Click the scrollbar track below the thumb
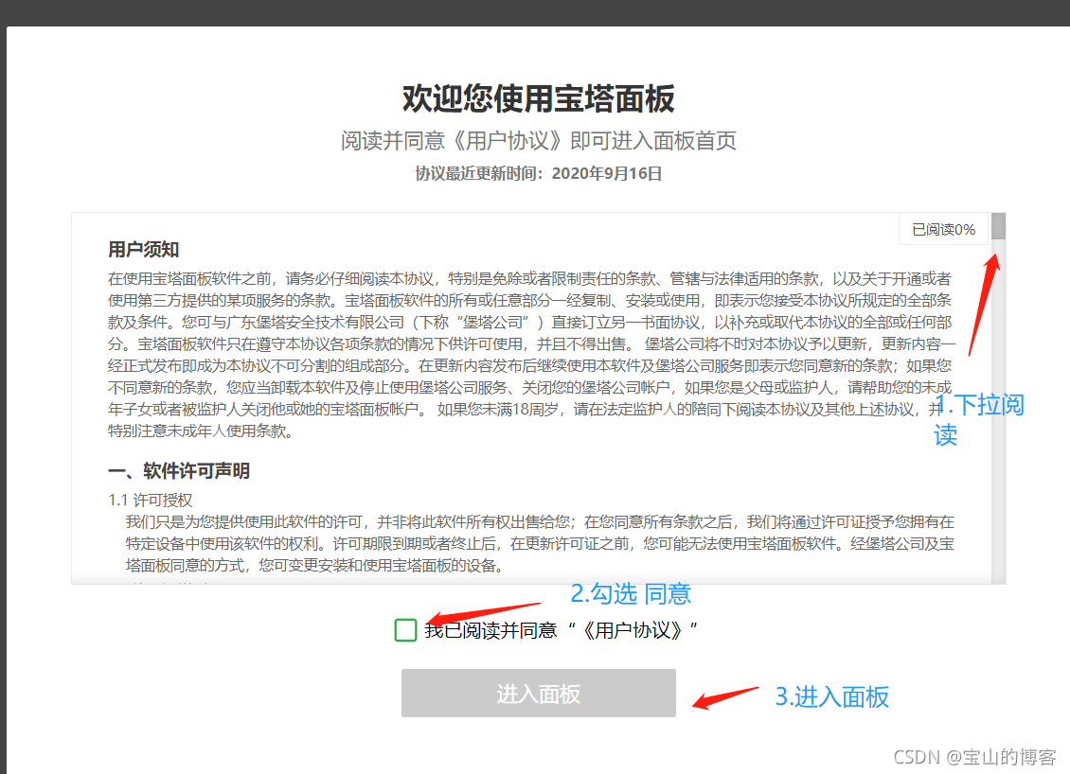 [x=998, y=426]
